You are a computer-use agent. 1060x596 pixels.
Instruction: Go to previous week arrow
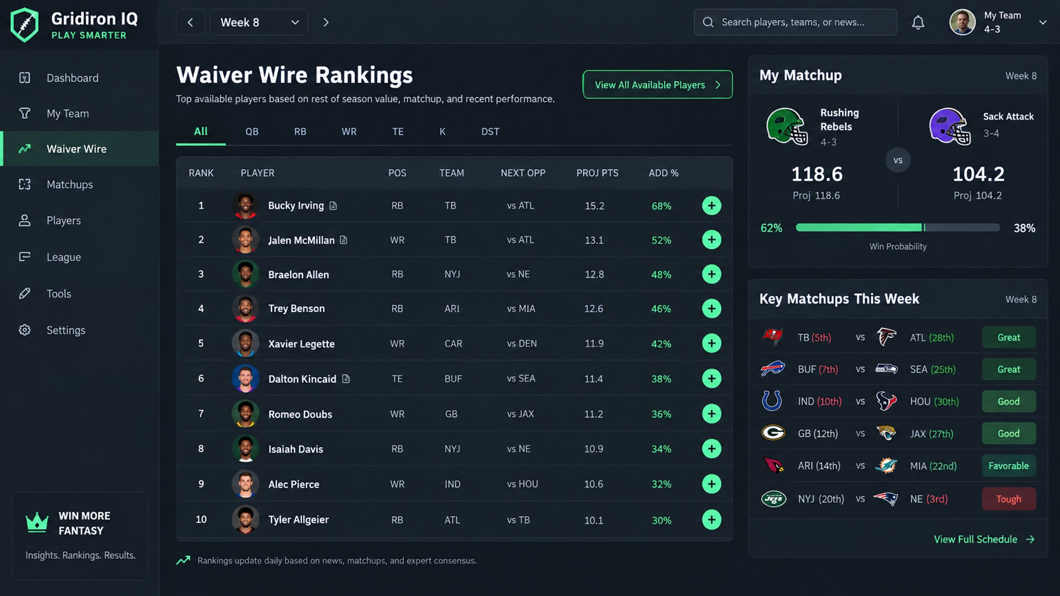(x=190, y=22)
